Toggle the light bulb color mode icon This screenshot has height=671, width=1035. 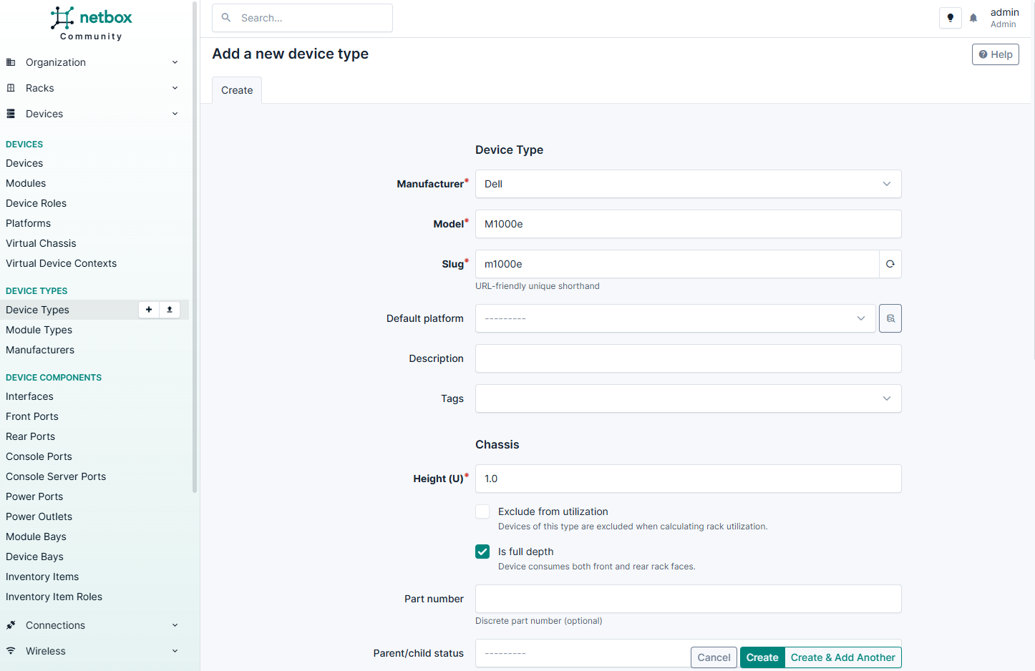coord(950,18)
